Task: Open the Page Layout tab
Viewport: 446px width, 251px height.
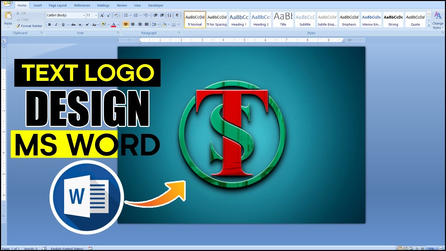Action: pyautogui.click(x=58, y=5)
